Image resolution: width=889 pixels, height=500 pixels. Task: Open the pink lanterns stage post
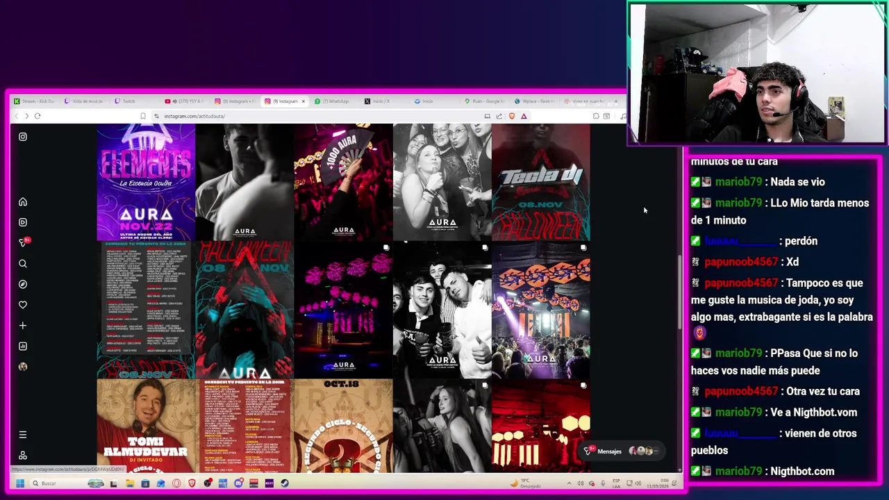click(x=343, y=310)
